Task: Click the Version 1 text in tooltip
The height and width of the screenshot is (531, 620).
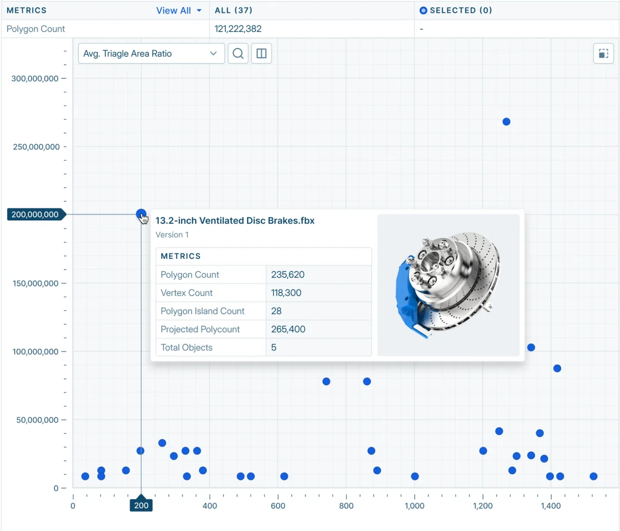Action: (172, 235)
